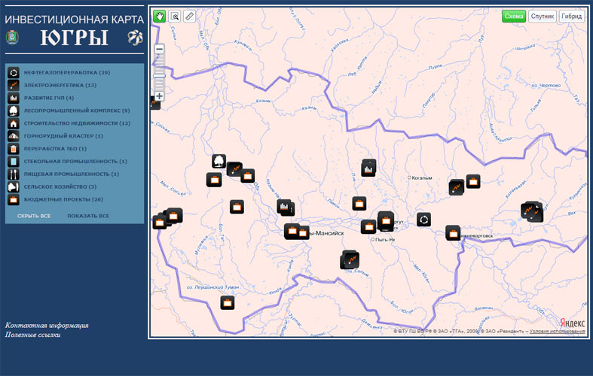Viewport: 593px width, 376px height.
Task: Switch map to Спутник view
Action: (542, 17)
